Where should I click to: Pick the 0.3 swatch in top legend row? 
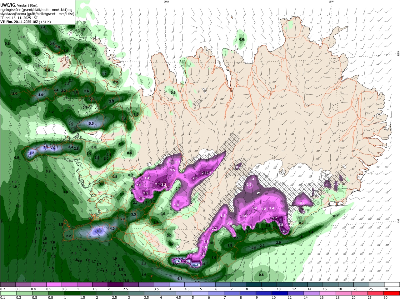point(23,285)
